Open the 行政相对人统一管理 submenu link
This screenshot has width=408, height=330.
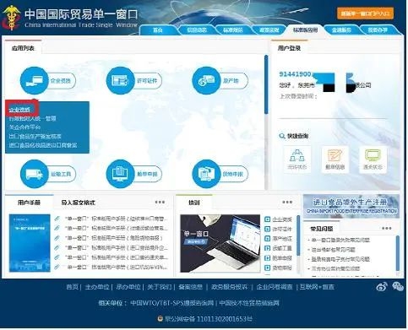[32, 118]
